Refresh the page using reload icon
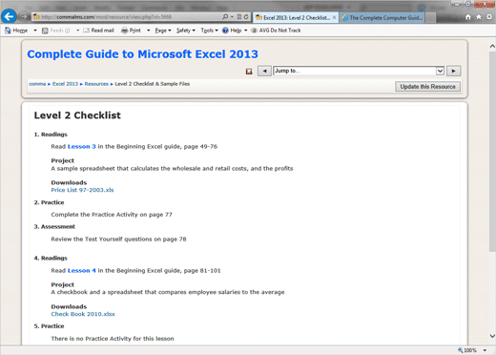The width and height of the screenshot is (496, 355). click(246, 17)
